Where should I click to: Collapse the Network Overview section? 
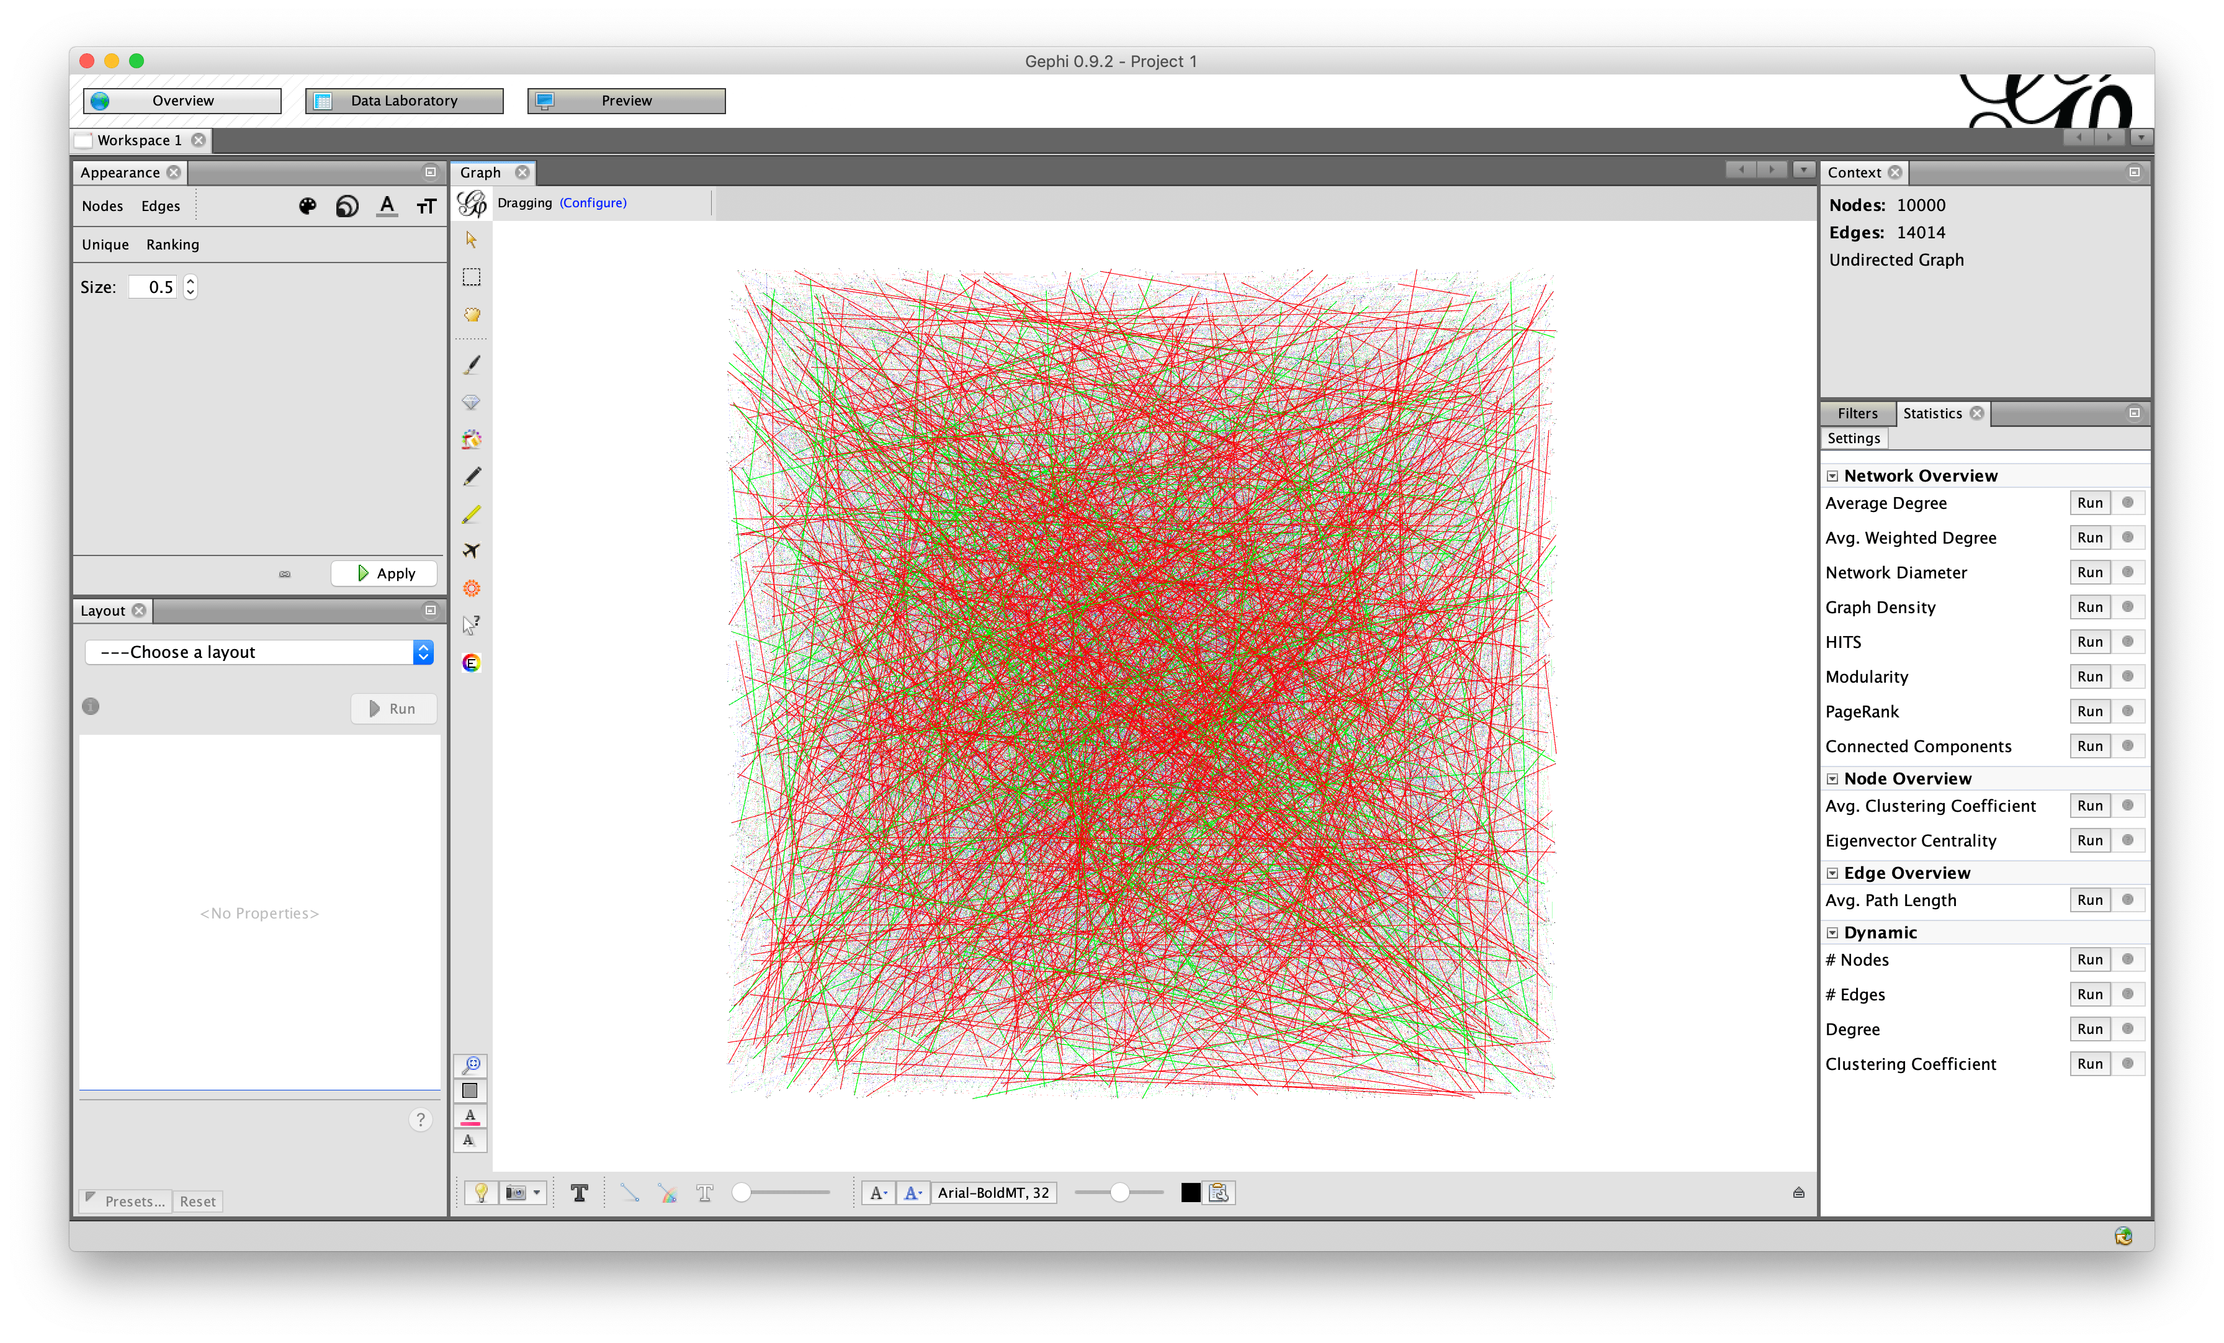tap(1832, 475)
